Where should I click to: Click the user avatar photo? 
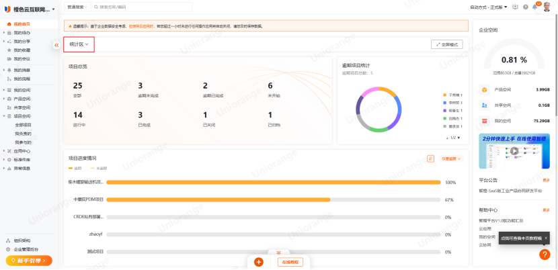click(x=547, y=7)
